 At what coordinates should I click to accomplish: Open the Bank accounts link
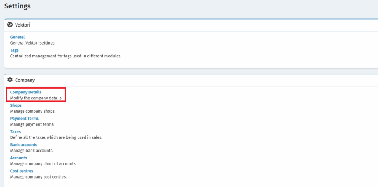coord(24,145)
